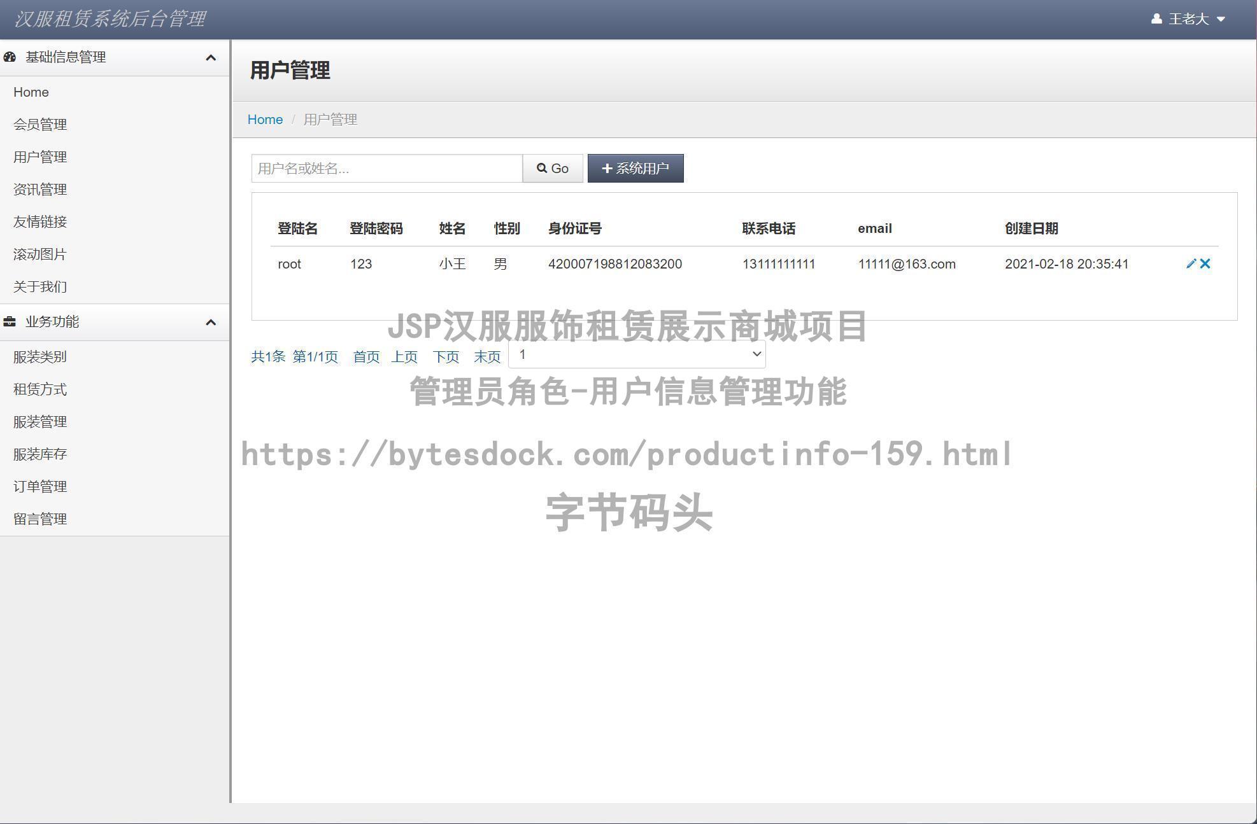Click the 共1条 record count text

[x=268, y=357]
